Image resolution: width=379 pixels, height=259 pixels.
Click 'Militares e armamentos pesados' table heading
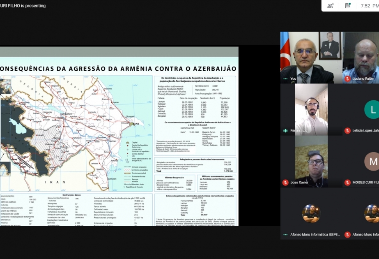pos(217,178)
